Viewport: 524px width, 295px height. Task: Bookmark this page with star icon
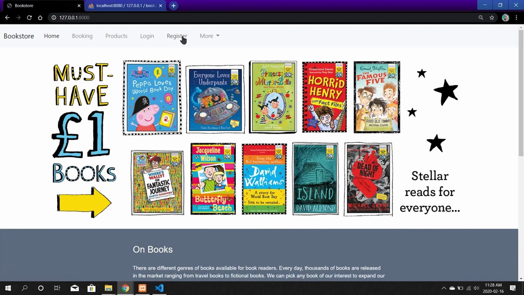492,18
